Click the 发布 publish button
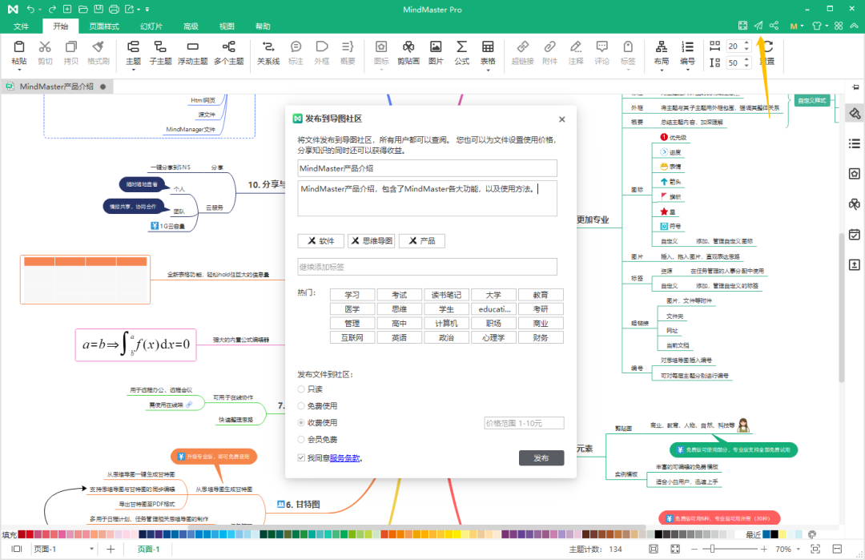 pos(541,458)
